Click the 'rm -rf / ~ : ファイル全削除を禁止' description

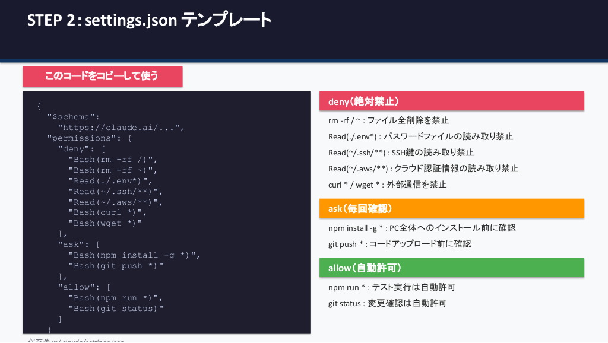pyautogui.click(x=388, y=120)
